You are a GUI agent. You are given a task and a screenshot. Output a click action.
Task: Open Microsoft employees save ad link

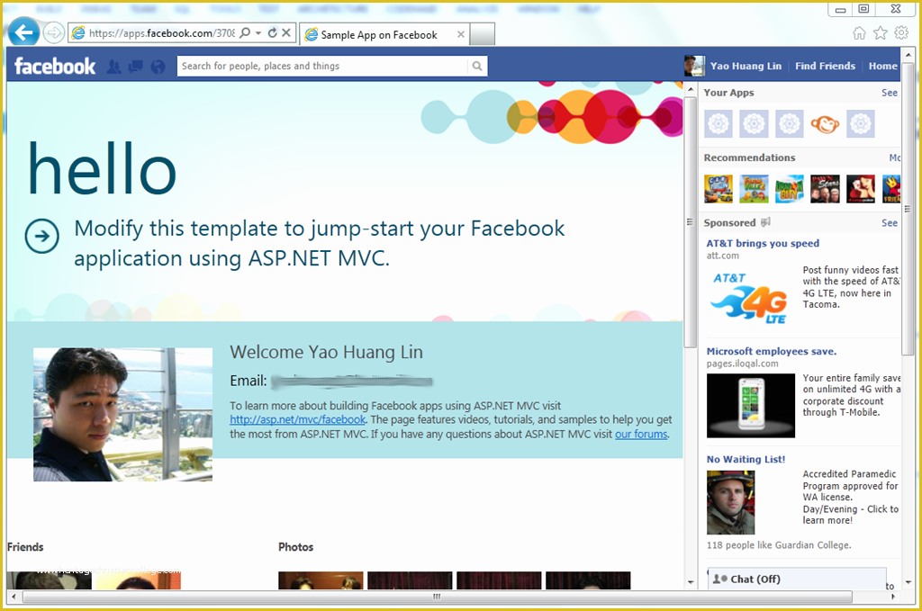(772, 351)
